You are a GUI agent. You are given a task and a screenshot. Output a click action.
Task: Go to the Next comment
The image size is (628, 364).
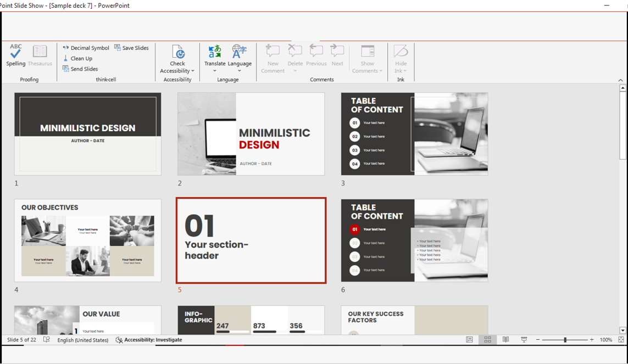pos(337,55)
